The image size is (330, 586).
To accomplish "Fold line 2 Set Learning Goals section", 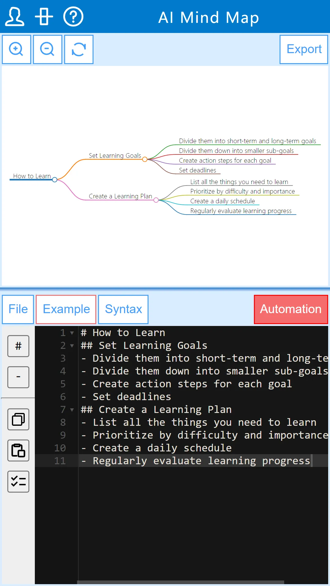I will pyautogui.click(x=72, y=346).
